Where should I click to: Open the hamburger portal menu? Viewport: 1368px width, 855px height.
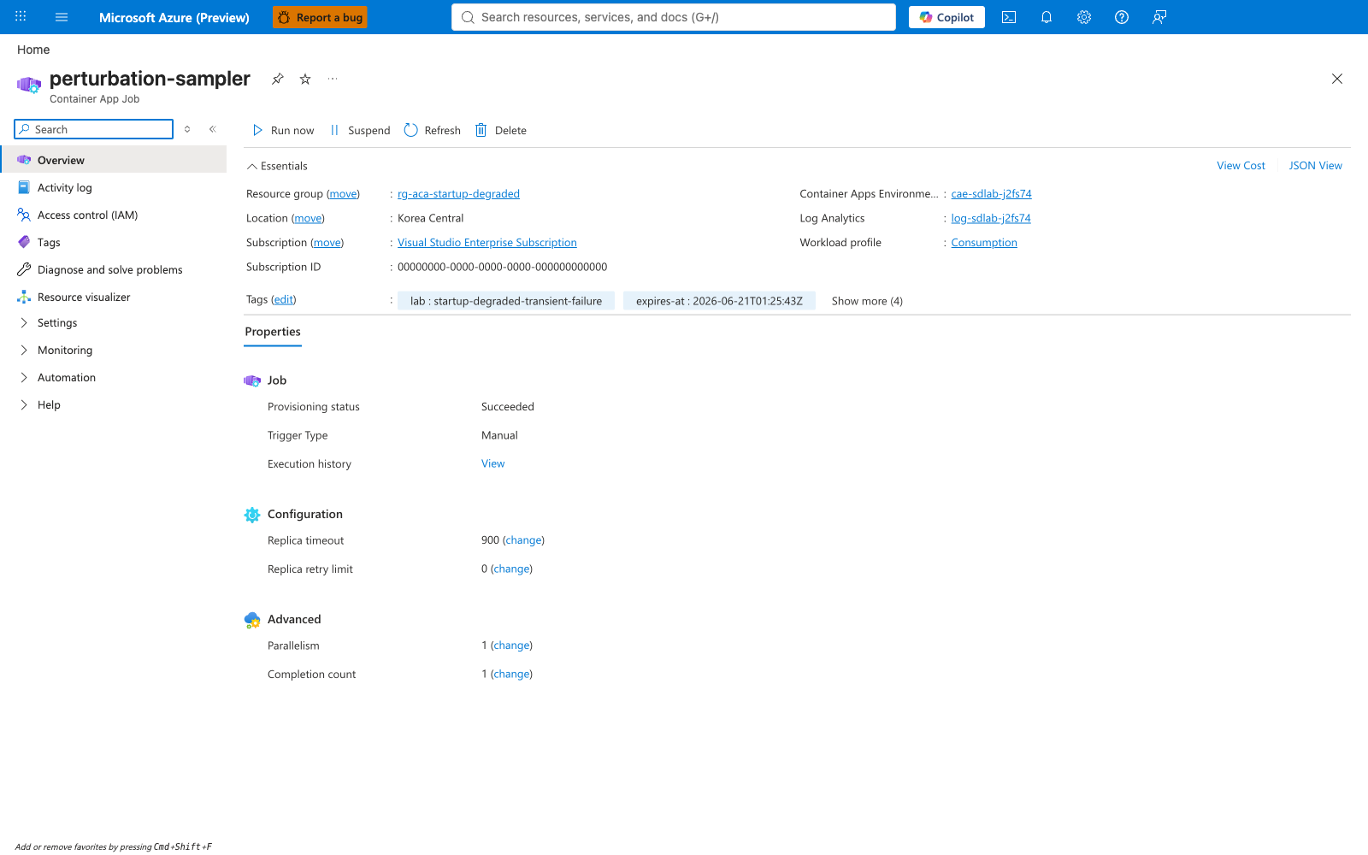click(62, 17)
